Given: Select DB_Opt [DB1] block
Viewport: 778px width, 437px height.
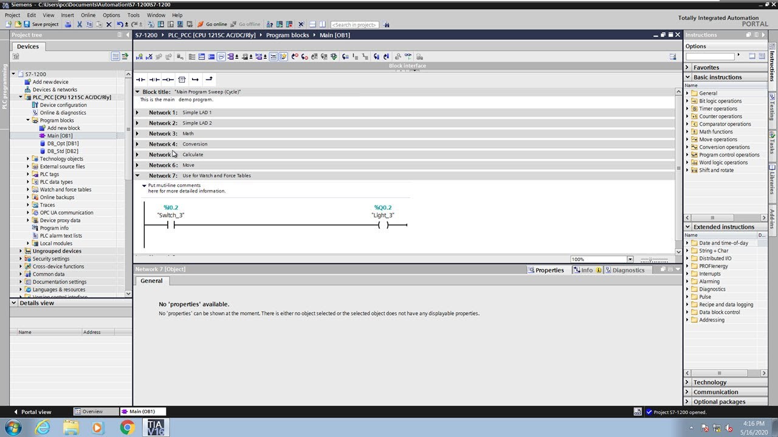Looking at the screenshot, I should [x=63, y=143].
